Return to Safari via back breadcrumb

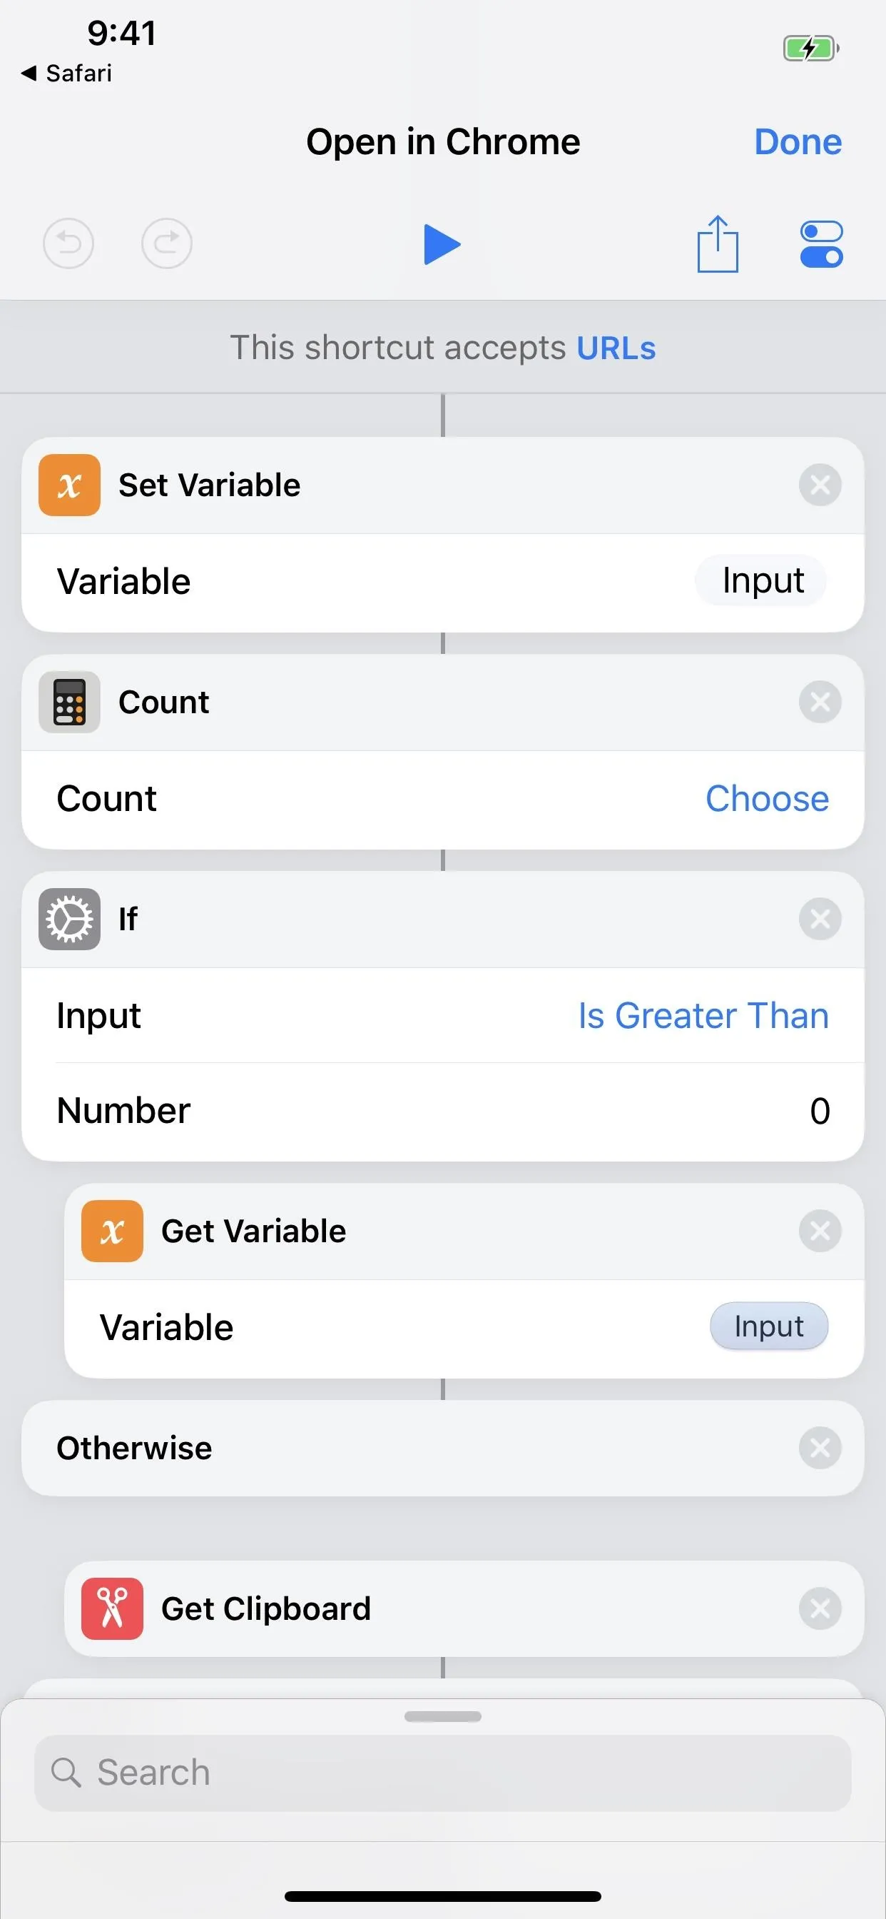pos(67,73)
